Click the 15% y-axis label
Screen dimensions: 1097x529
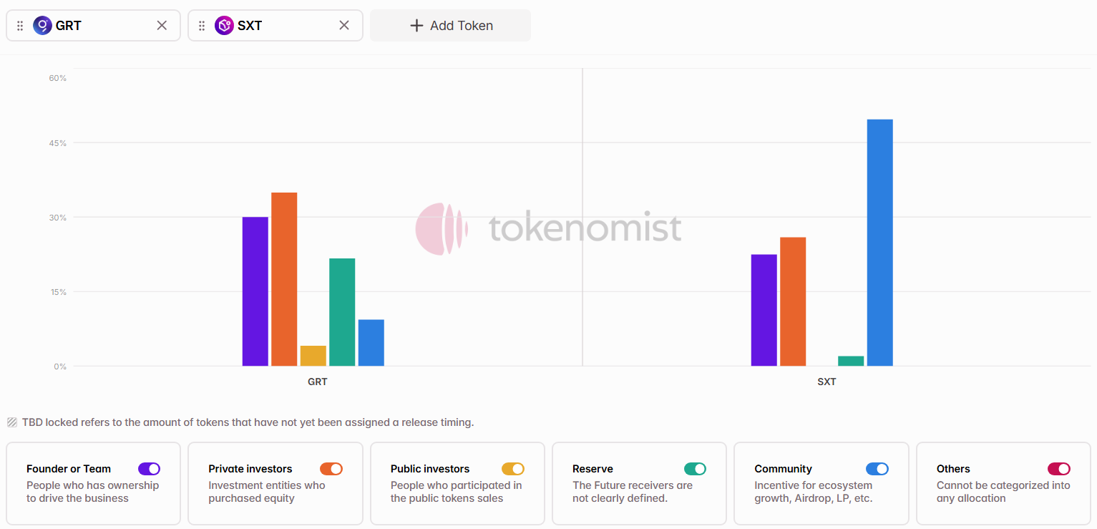tap(57, 292)
